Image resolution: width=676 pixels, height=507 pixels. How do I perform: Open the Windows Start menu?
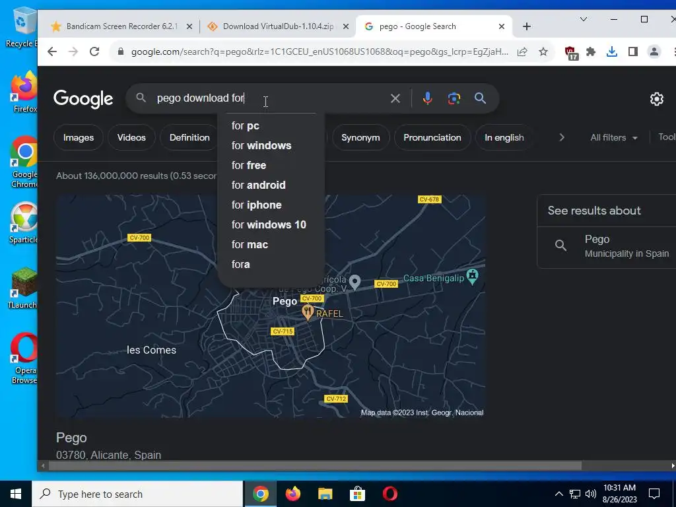point(16,494)
